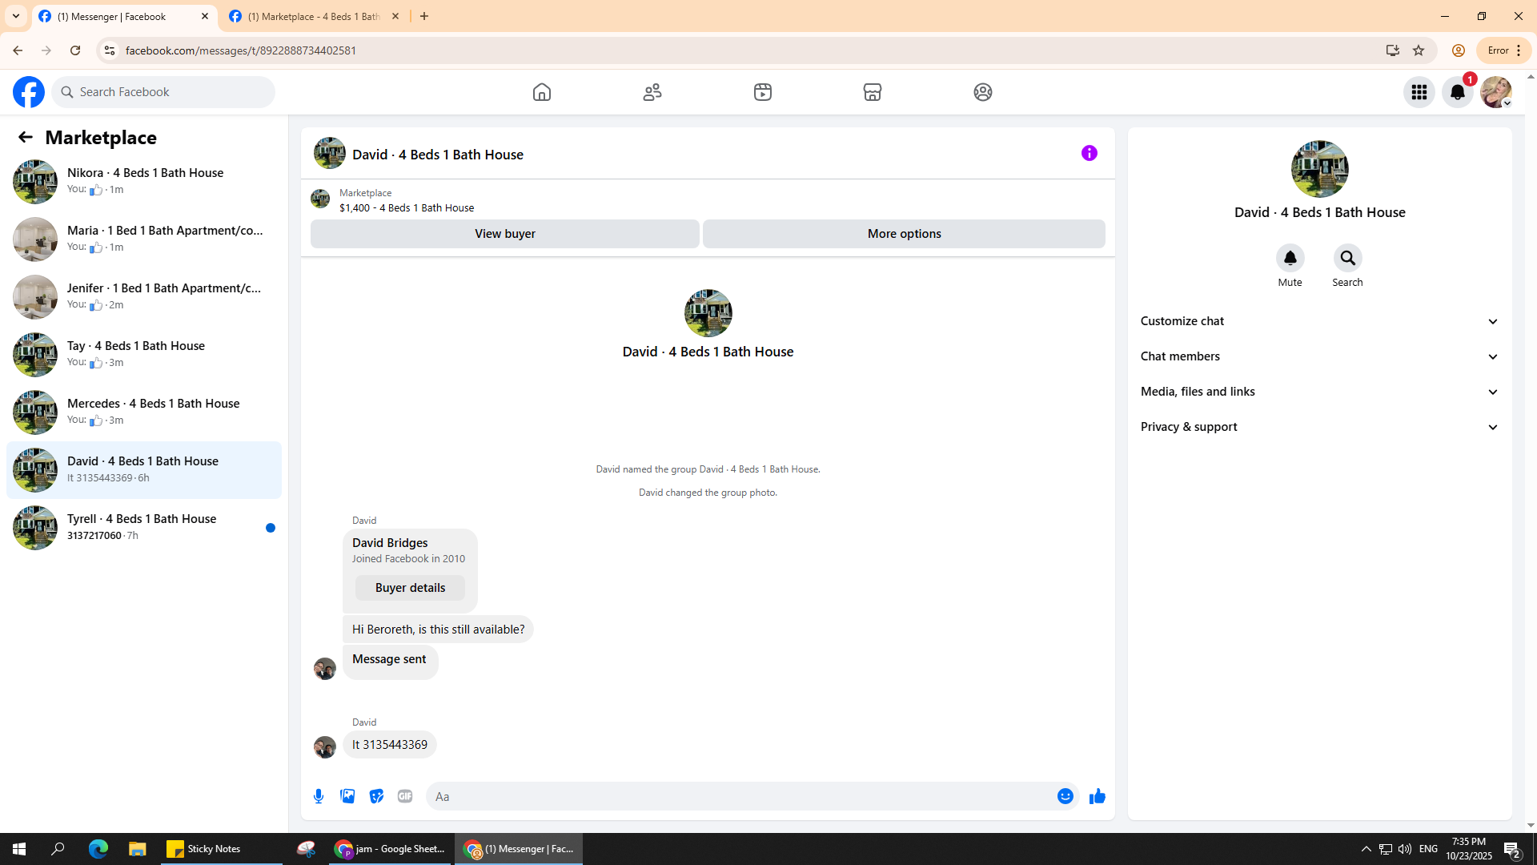Open Marketplace from the top navigation

coord(872,92)
